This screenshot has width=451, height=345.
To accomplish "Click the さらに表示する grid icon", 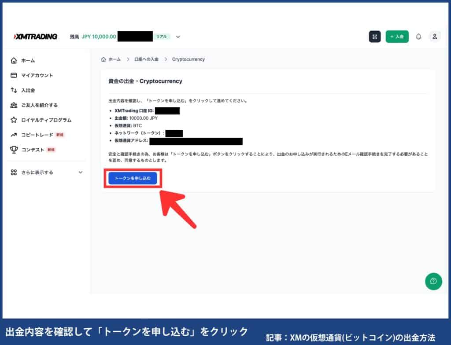I will click(x=13, y=172).
